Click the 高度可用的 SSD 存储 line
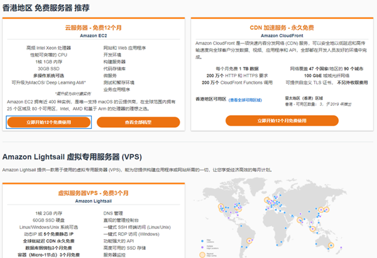The image size is (377, 258). (x=124, y=248)
